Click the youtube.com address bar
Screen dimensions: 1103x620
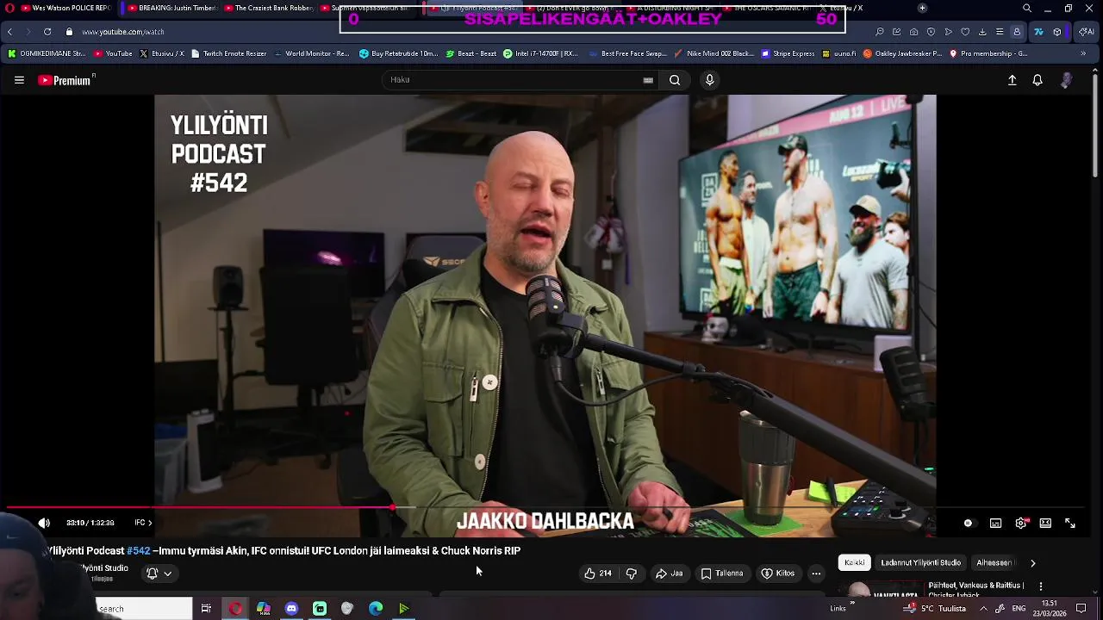pos(123,32)
